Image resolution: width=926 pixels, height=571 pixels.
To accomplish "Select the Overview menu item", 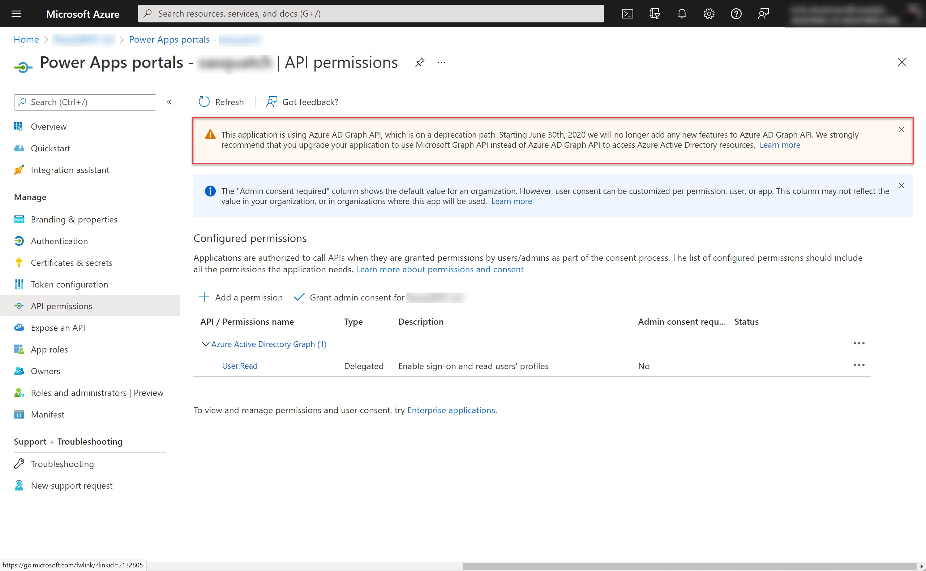I will (x=48, y=126).
